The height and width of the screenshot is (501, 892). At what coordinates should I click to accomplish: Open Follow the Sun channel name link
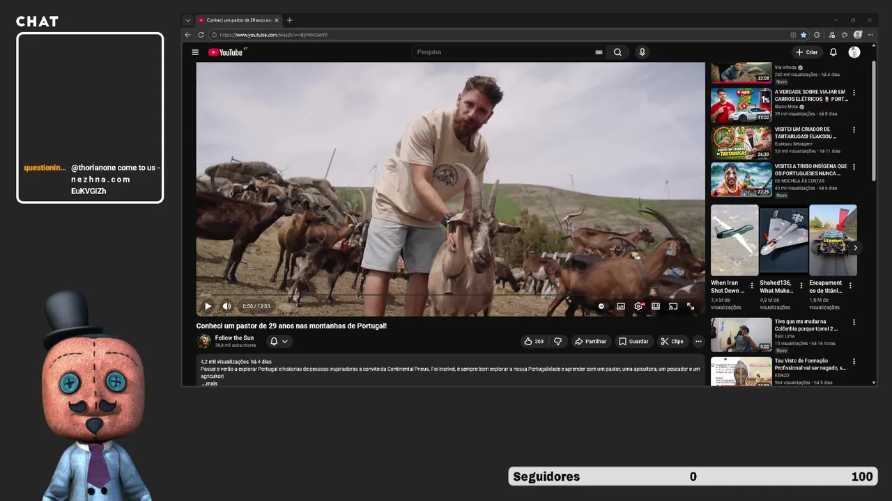(x=234, y=338)
